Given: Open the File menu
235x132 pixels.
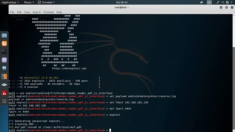Looking at the screenshot, I should pos(12,12).
